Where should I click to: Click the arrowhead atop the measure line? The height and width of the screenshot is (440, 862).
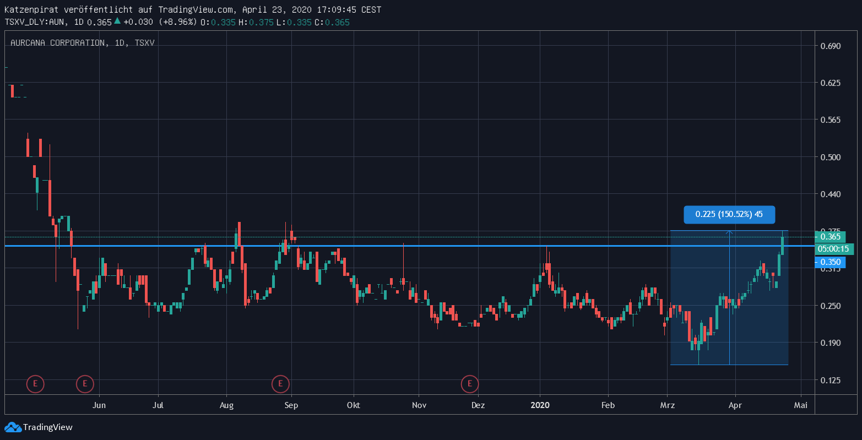[729, 232]
